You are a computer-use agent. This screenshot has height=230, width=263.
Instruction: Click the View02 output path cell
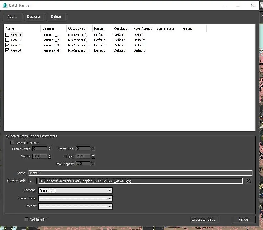point(79,40)
